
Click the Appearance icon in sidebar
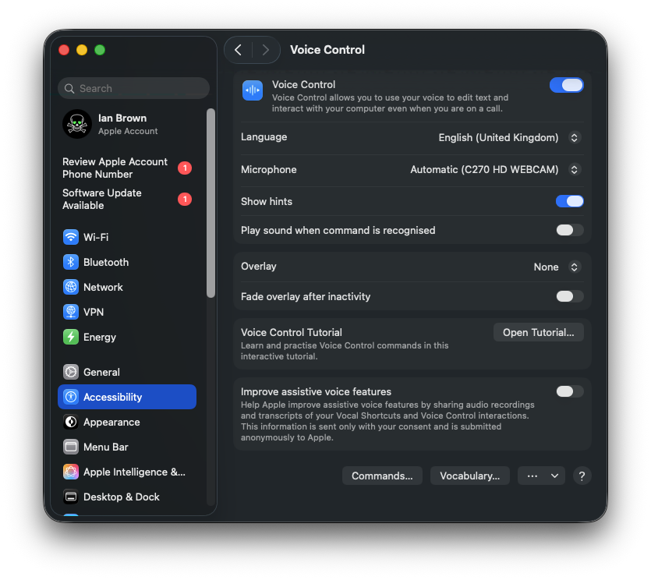[71, 422]
